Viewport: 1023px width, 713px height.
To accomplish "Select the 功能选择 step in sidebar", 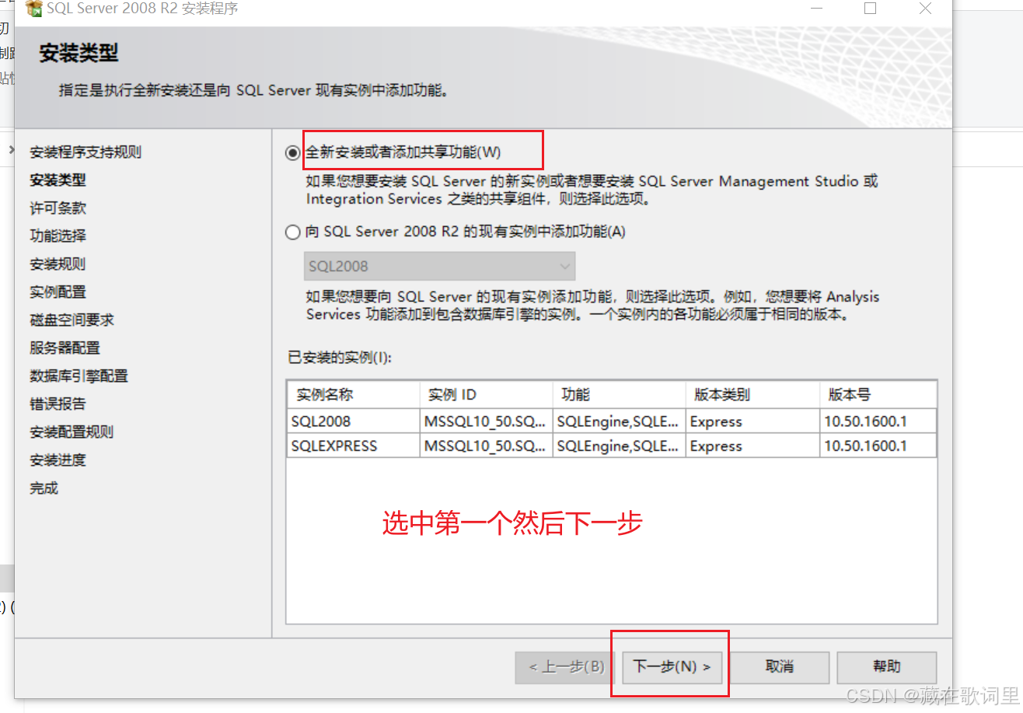I will click(x=58, y=236).
